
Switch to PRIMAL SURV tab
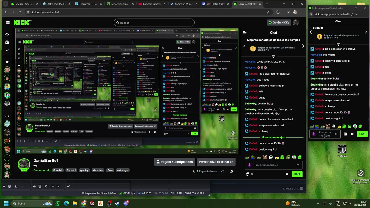[215, 4]
